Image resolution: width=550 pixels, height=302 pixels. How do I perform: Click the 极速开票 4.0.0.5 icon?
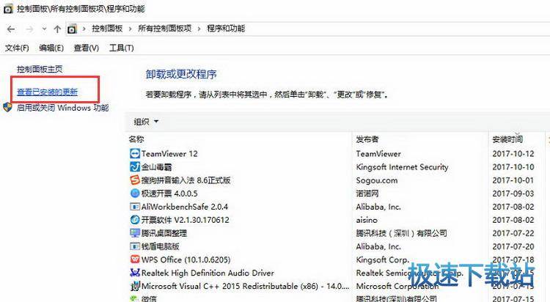point(135,194)
